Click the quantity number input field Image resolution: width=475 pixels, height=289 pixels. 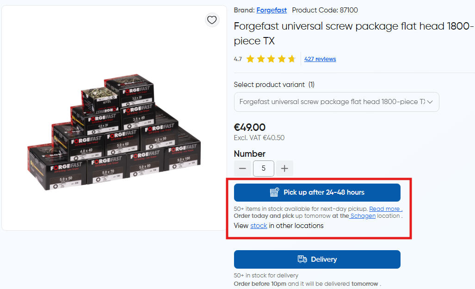[264, 169]
